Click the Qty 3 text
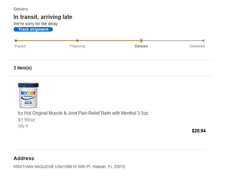The height and width of the screenshot is (188, 226). tap(23, 126)
